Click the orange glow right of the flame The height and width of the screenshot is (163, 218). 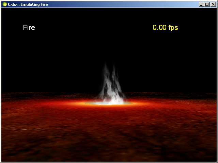(136, 103)
